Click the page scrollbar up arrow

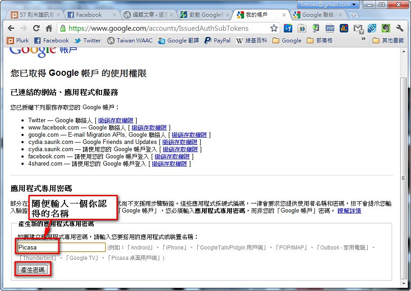click(404, 51)
